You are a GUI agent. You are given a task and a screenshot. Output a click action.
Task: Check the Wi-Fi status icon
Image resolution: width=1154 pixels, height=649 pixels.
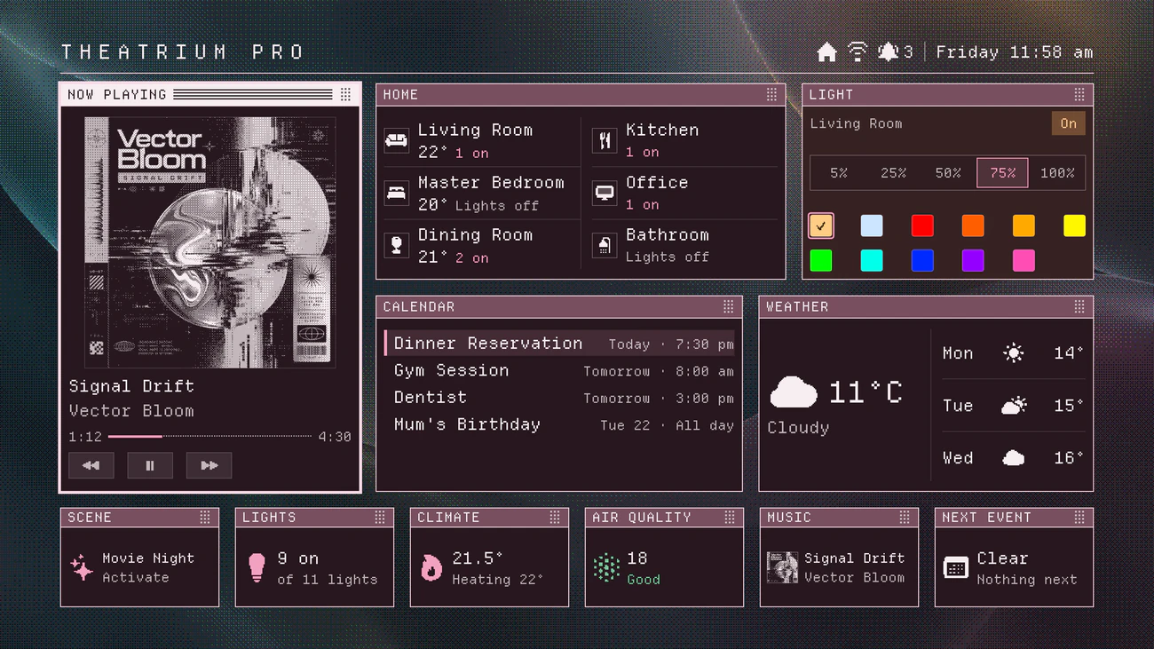(x=858, y=51)
